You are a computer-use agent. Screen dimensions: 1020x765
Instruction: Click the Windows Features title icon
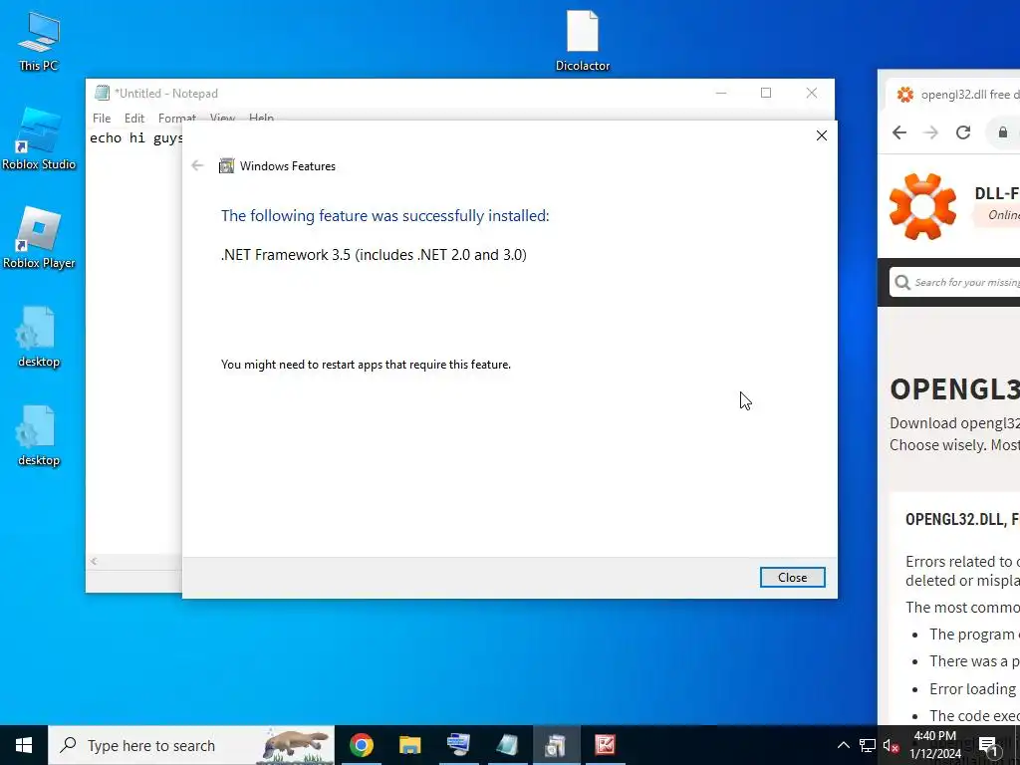(226, 166)
